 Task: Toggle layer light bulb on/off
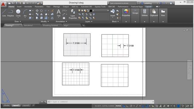(x=79, y=11)
